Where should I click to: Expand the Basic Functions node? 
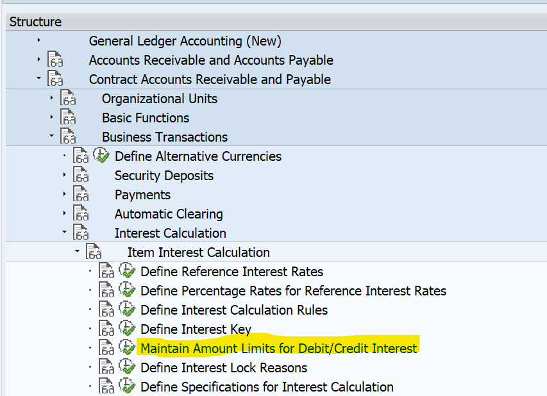52,117
